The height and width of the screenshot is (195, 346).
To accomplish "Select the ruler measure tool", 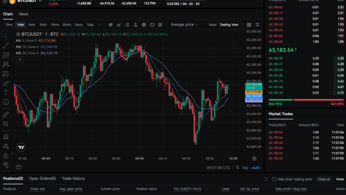I will pos(6,114).
